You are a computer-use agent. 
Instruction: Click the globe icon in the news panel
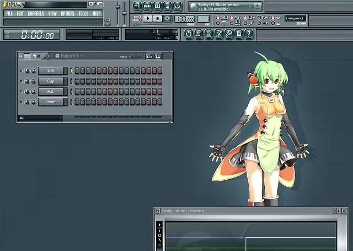tap(194, 7)
